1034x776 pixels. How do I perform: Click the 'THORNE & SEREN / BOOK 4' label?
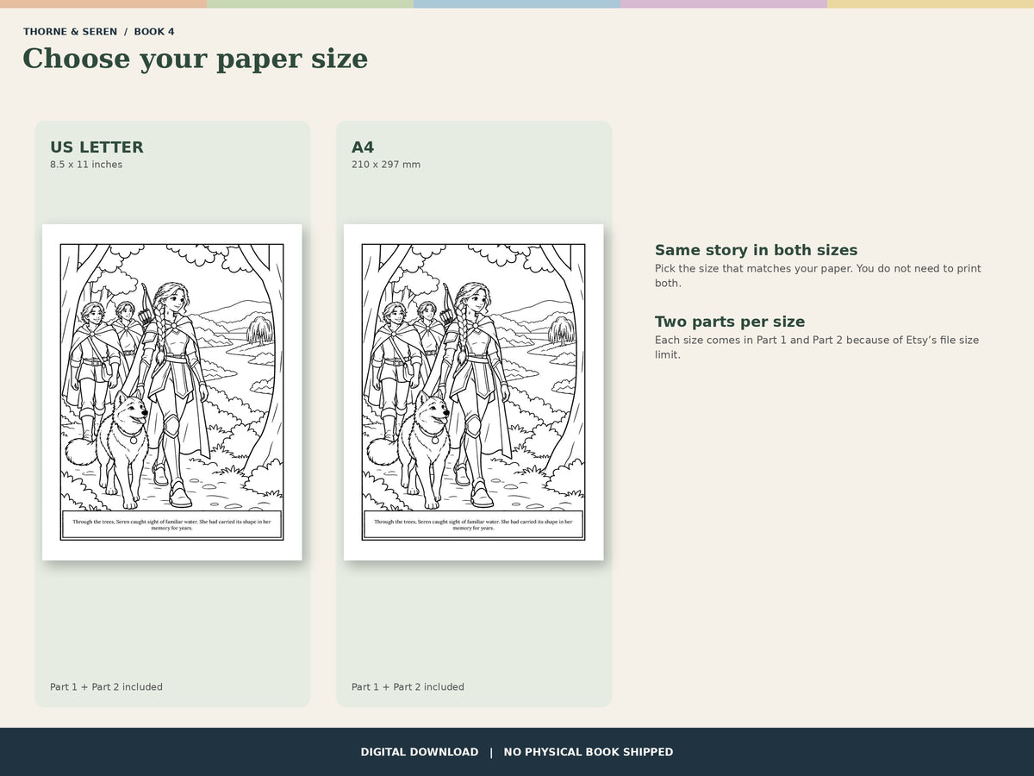click(99, 32)
